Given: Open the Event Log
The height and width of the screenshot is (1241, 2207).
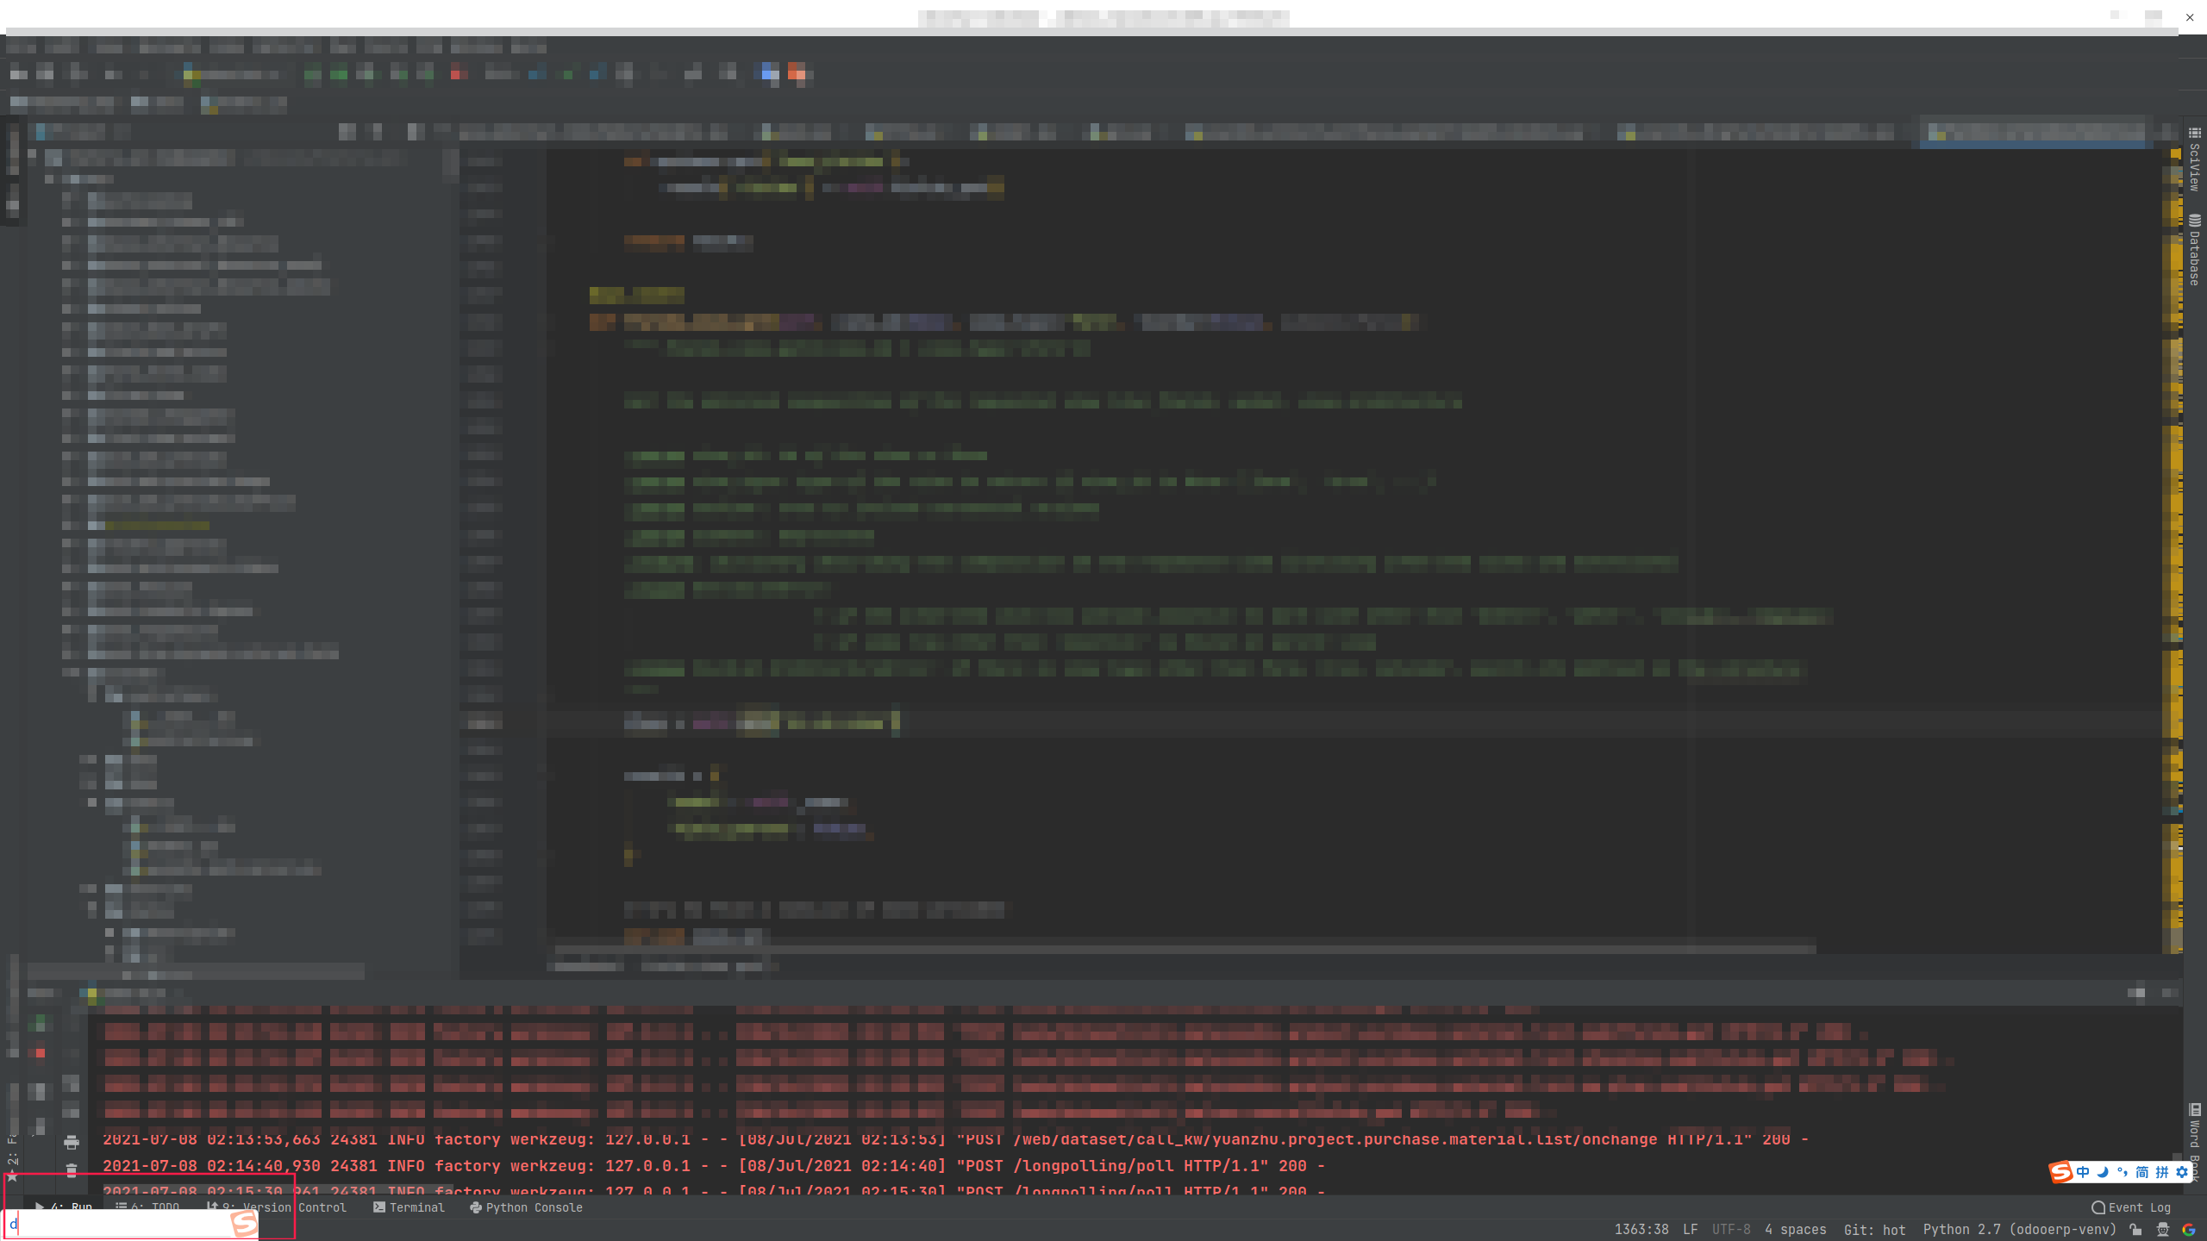Looking at the screenshot, I should tap(2131, 1207).
